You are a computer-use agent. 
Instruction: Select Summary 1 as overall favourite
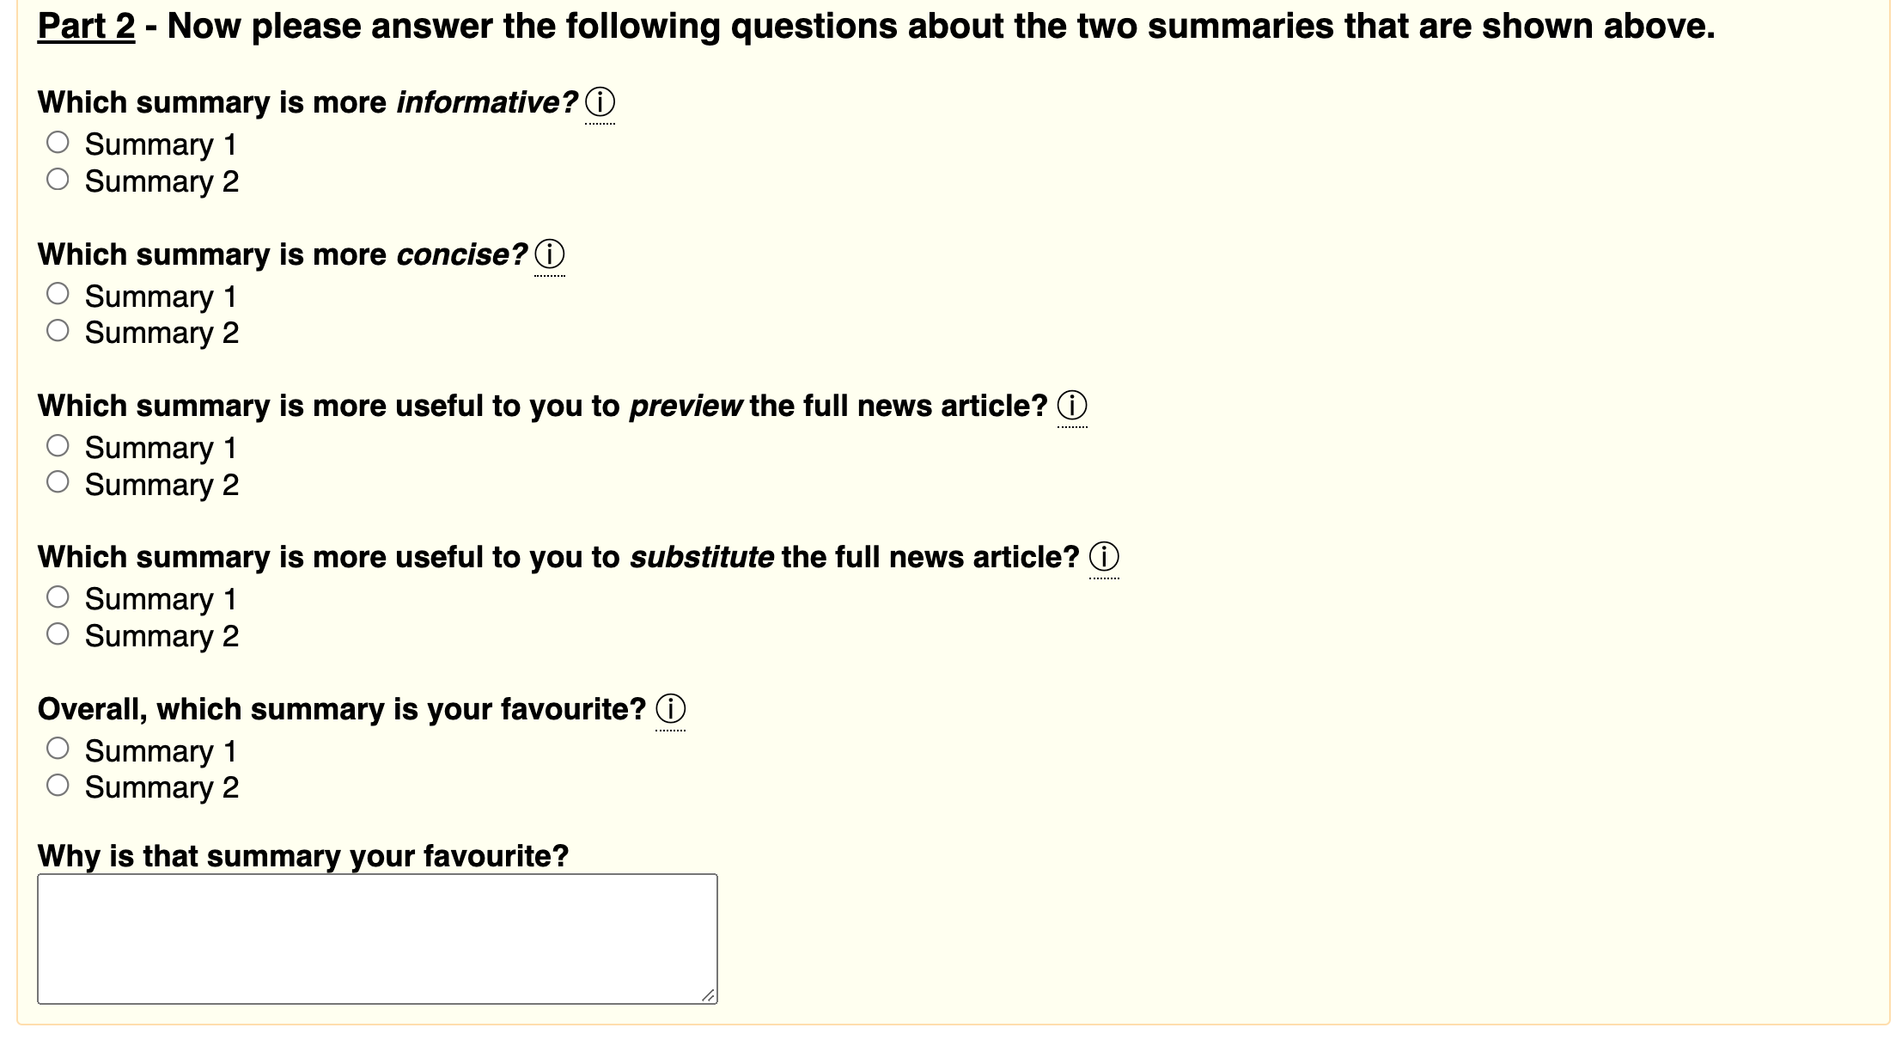pyautogui.click(x=58, y=749)
